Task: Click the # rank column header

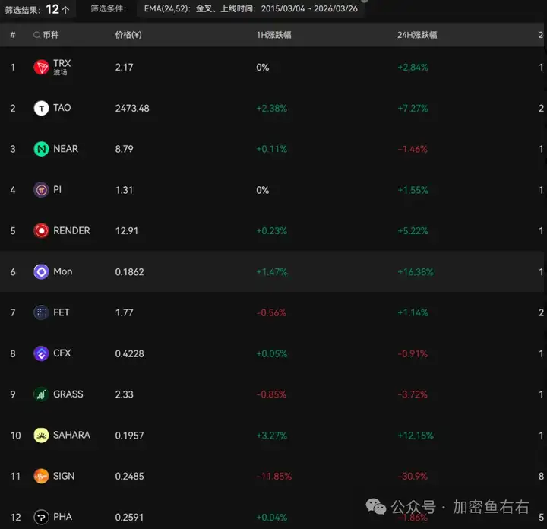Action: pyautogui.click(x=13, y=35)
